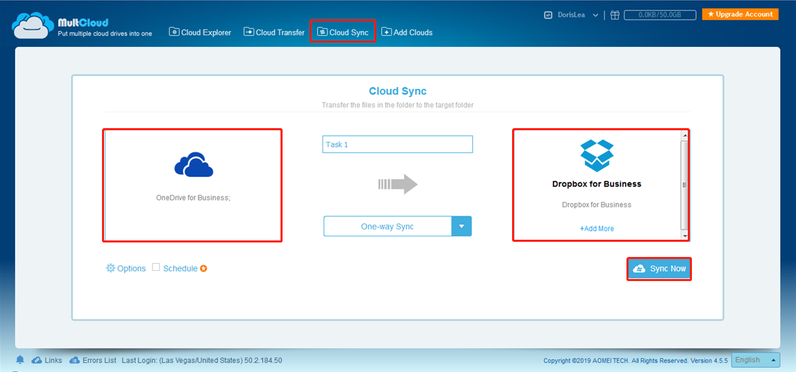The height and width of the screenshot is (372, 796).
Task: Click the Add Clouds plus folder icon
Action: click(387, 32)
